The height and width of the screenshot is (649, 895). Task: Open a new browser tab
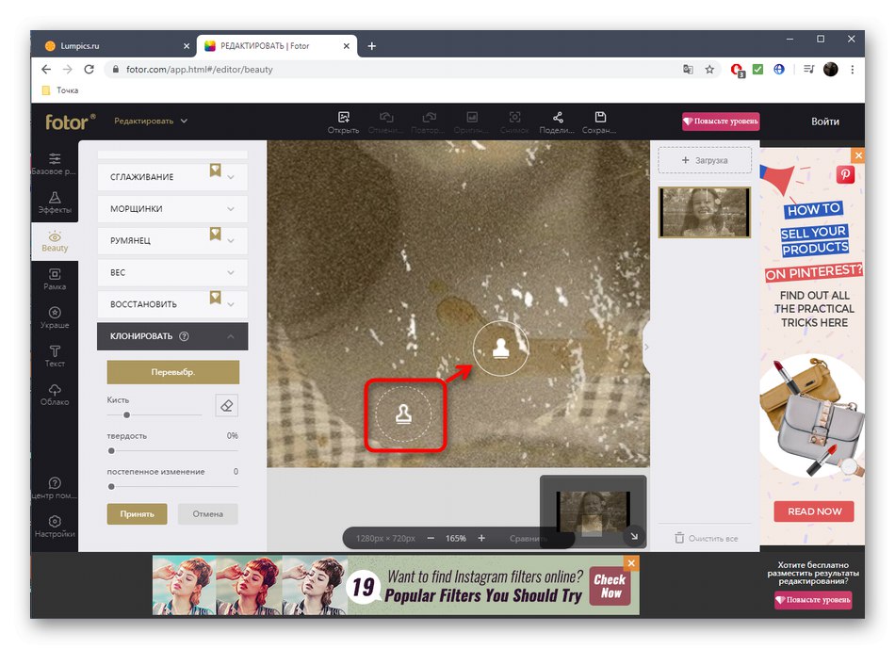pos(371,45)
